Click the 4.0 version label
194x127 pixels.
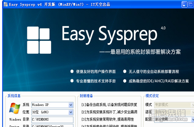pyautogui.click(x=163, y=28)
